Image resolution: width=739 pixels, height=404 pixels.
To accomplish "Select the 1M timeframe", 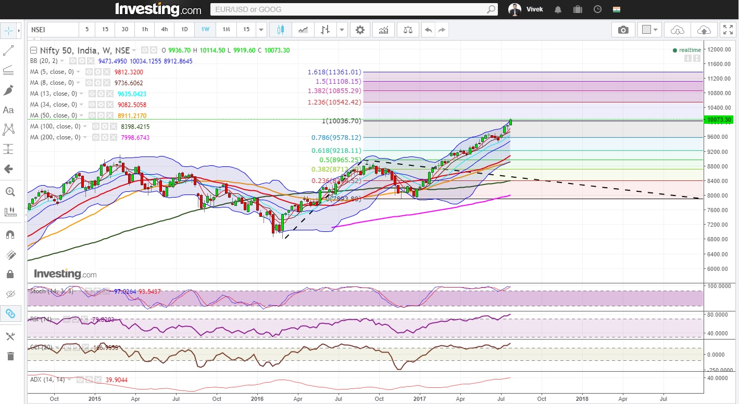I will (x=226, y=30).
